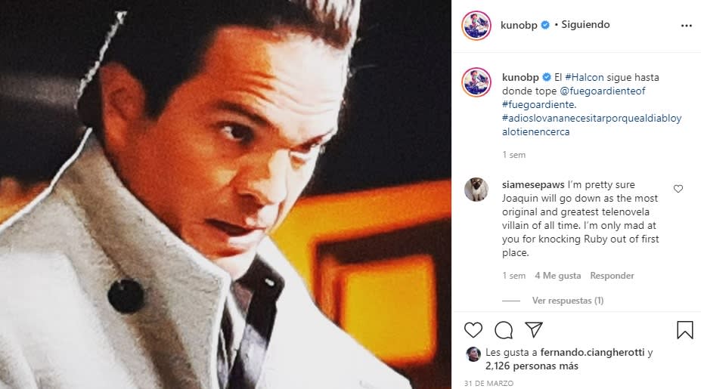Open comments with the speech bubble icon
Screen dimensions: 701x389
(x=504, y=330)
